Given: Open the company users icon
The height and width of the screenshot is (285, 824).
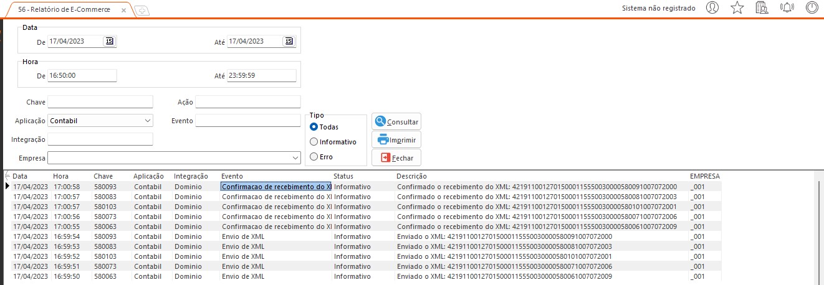Looking at the screenshot, I should point(761,7).
